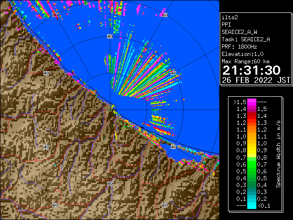
Task: Click the >1.5 legend label
Action: 240,102
